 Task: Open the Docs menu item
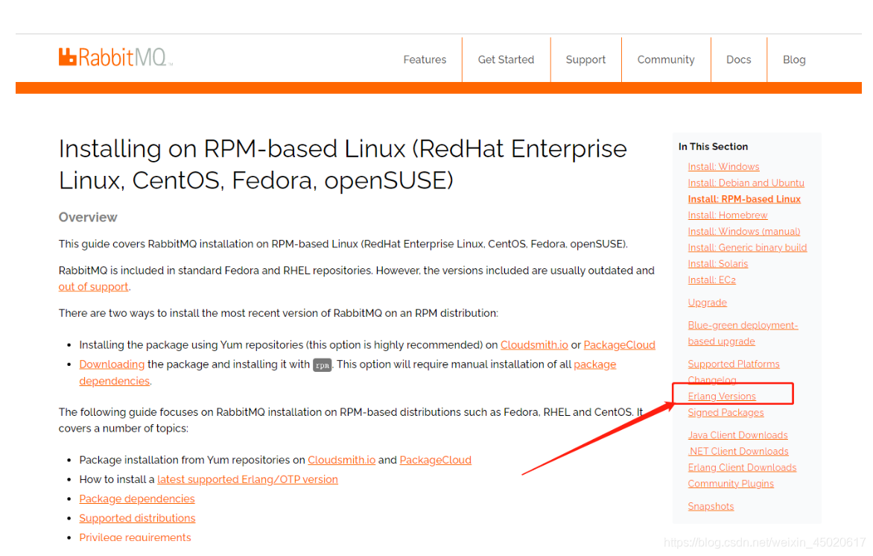739,60
